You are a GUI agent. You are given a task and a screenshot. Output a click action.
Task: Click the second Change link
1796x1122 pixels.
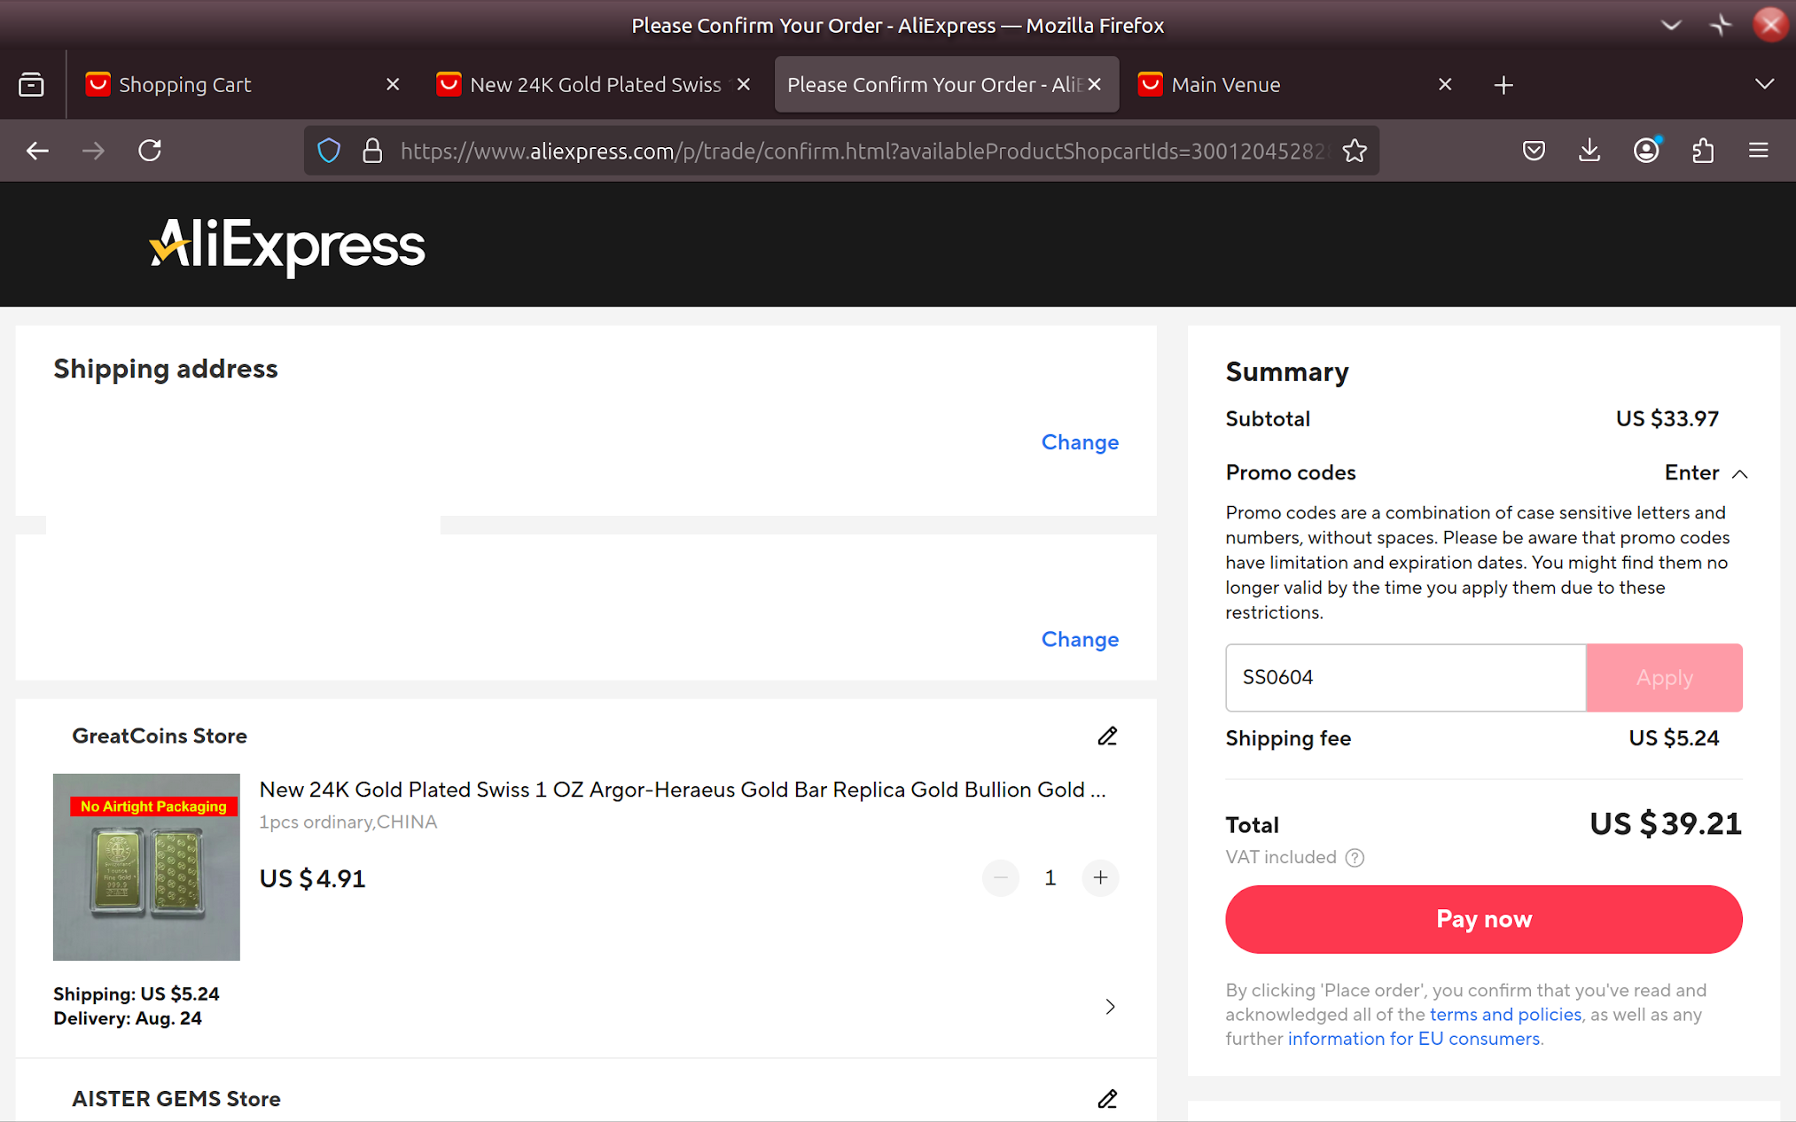[x=1080, y=640]
